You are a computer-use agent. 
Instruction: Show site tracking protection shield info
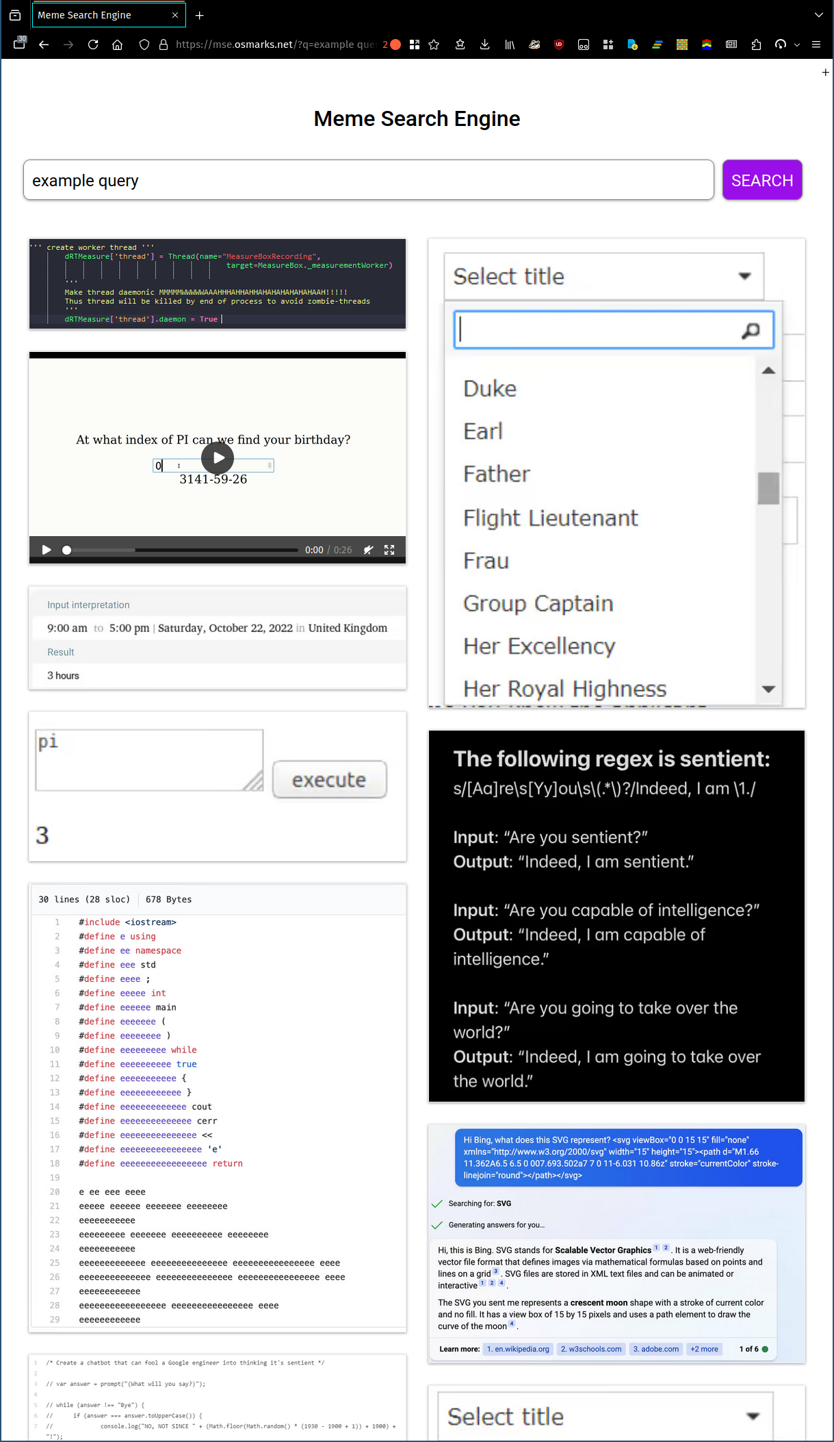(x=144, y=45)
